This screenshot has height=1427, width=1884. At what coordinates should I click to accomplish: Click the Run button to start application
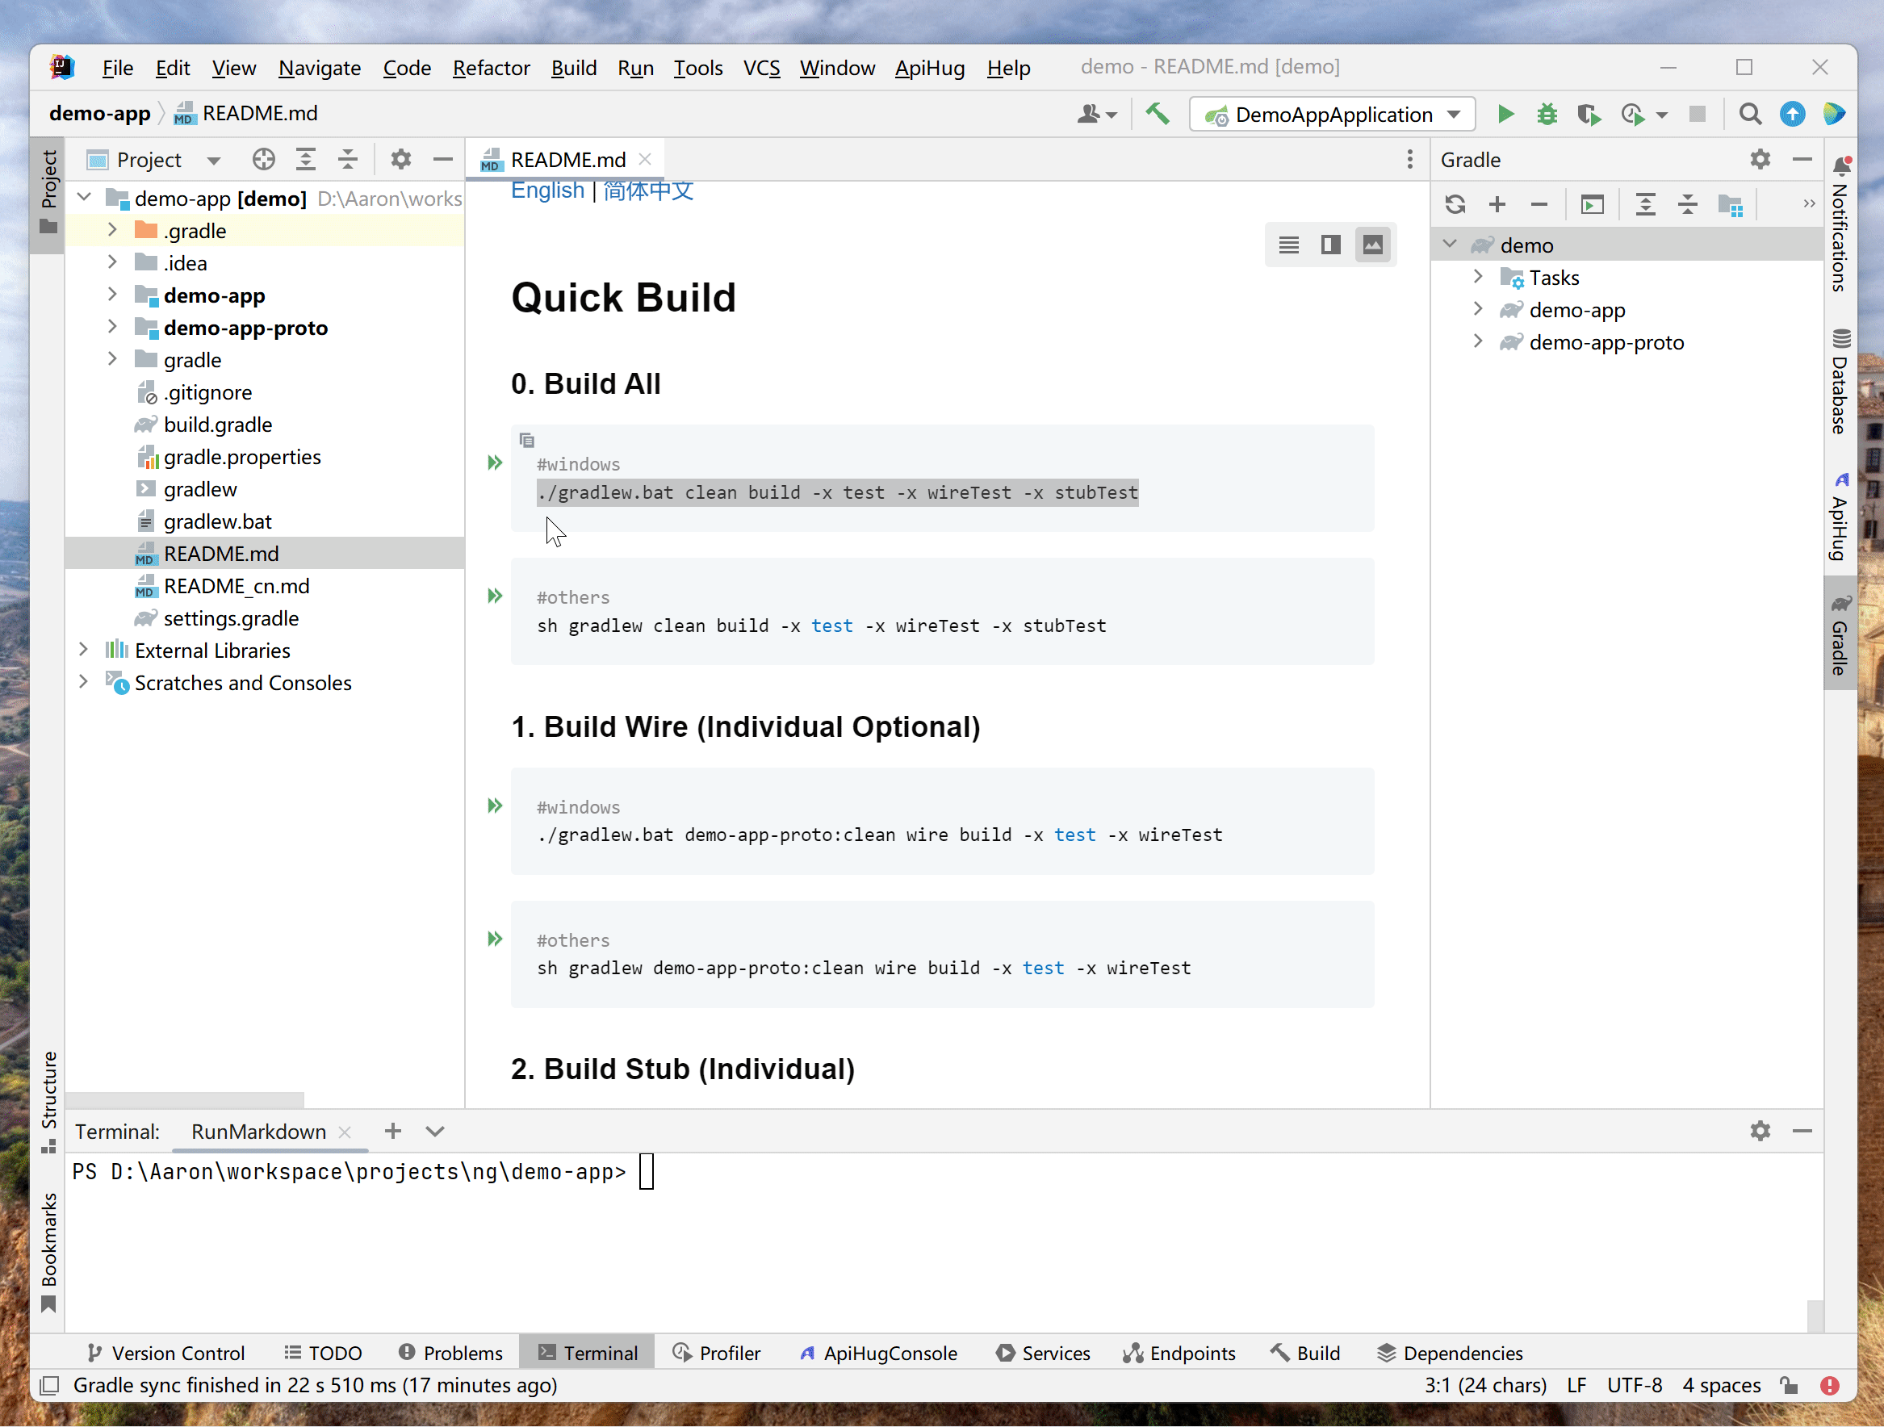[x=1503, y=112]
